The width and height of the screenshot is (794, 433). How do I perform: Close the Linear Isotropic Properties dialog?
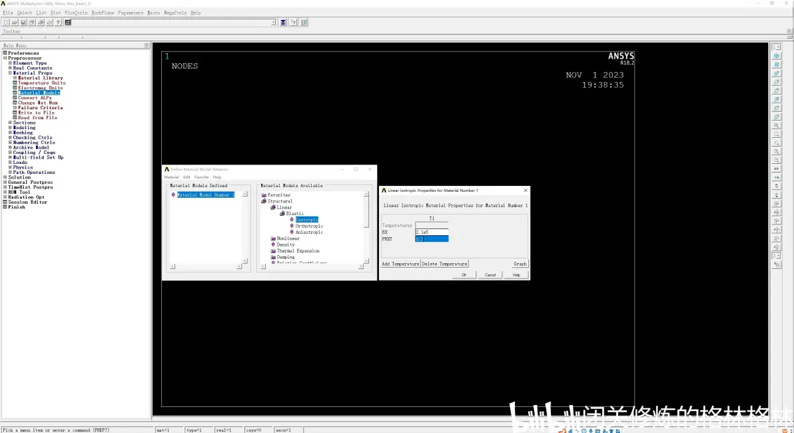526,191
